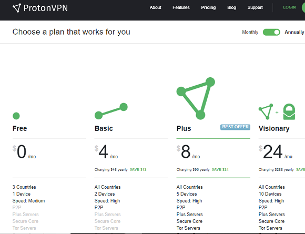
Task: Click the LOGIN link
Action: tap(289, 7)
